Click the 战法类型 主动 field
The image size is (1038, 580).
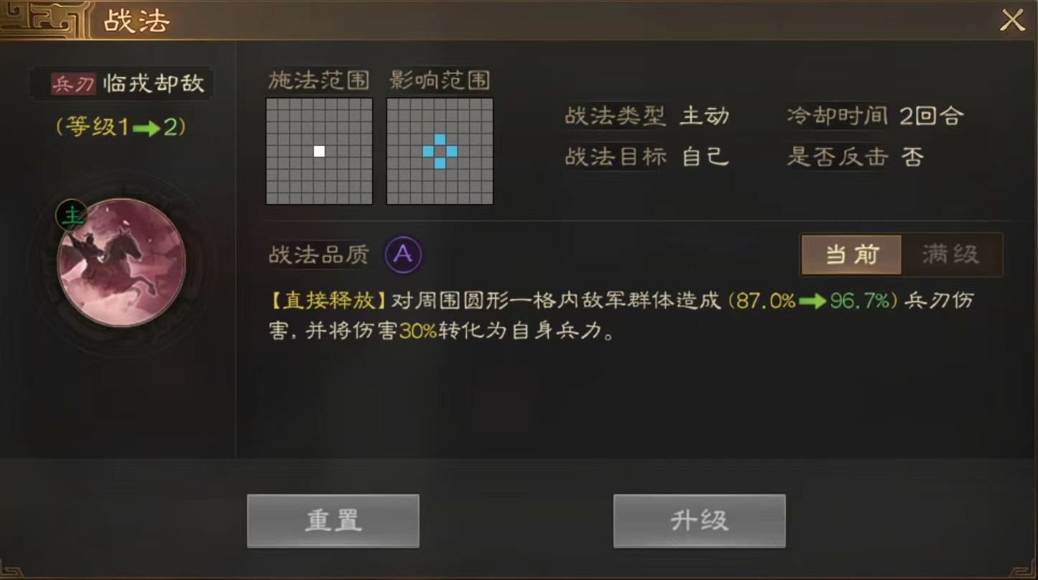[647, 116]
